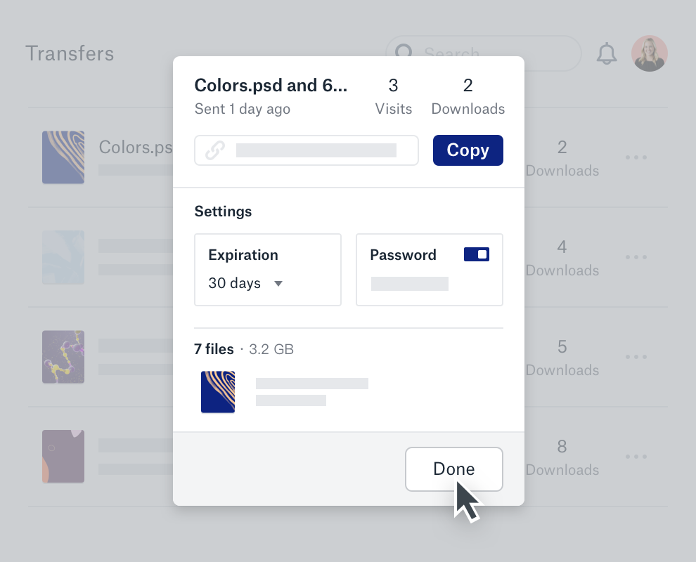Open more options for 8 Downloads transfer
Image resolution: width=696 pixels, height=562 pixels.
(x=636, y=457)
